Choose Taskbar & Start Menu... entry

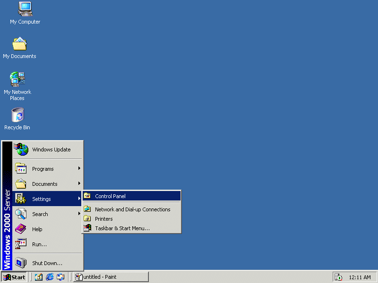coord(132,228)
